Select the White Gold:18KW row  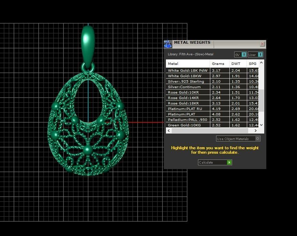[x=212, y=76]
